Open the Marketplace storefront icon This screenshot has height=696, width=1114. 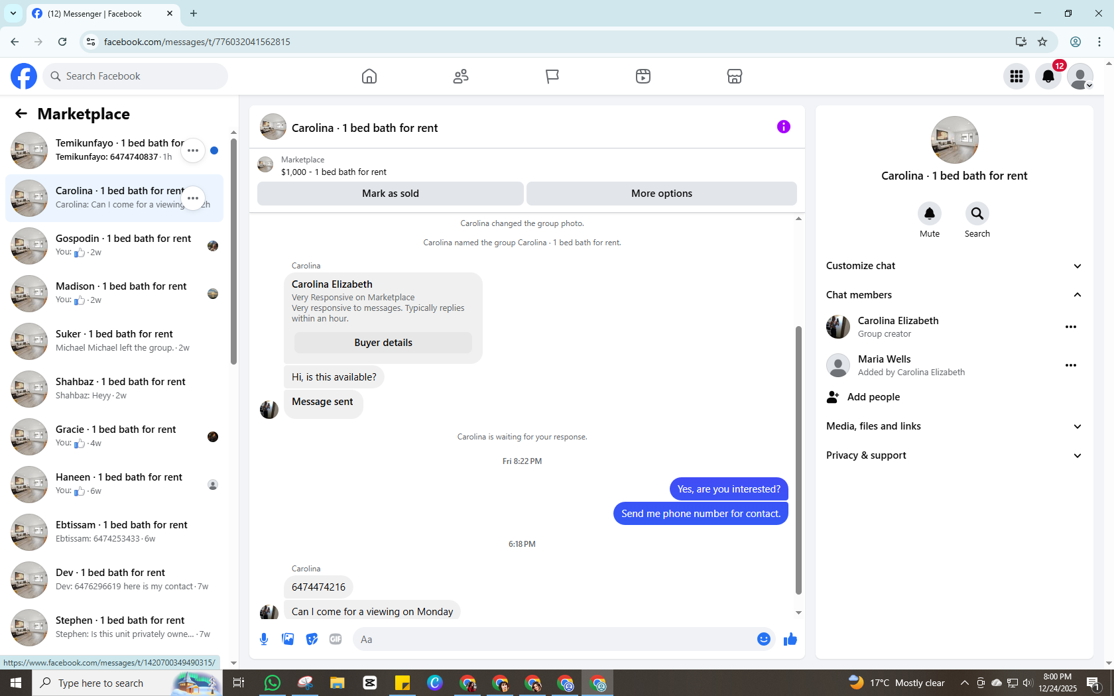(735, 76)
